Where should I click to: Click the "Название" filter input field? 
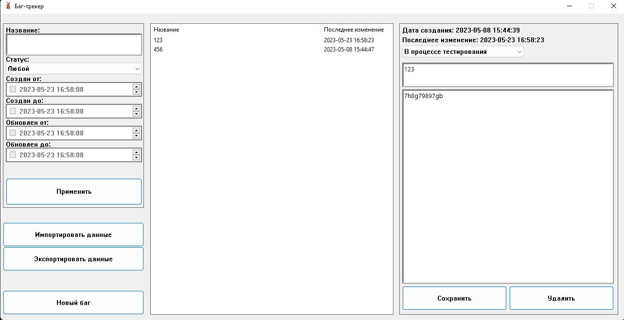point(73,45)
